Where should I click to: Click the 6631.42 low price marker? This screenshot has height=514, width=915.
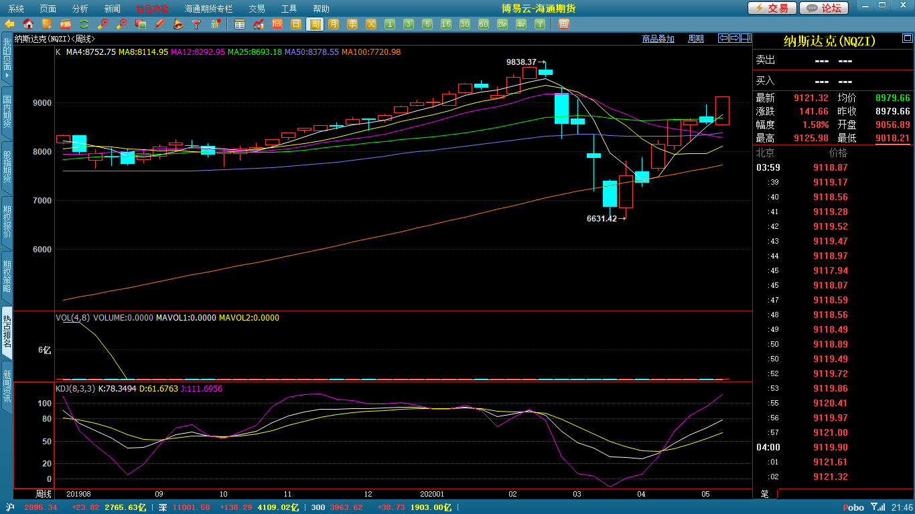click(x=602, y=218)
